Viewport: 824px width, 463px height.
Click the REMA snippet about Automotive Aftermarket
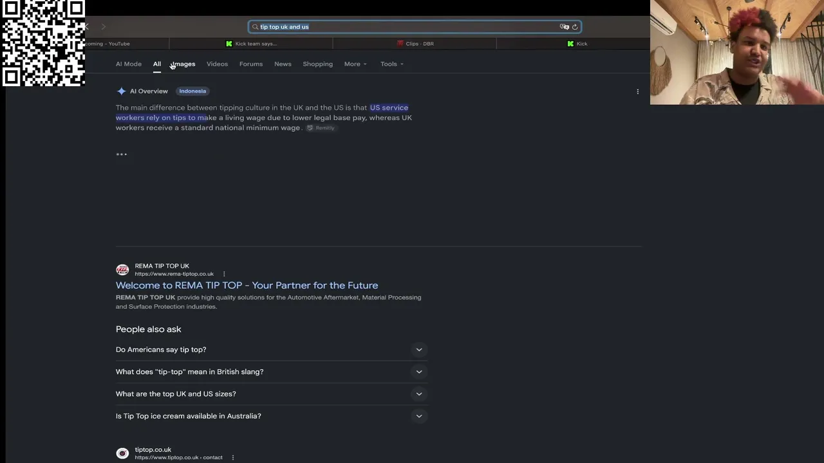(x=268, y=302)
